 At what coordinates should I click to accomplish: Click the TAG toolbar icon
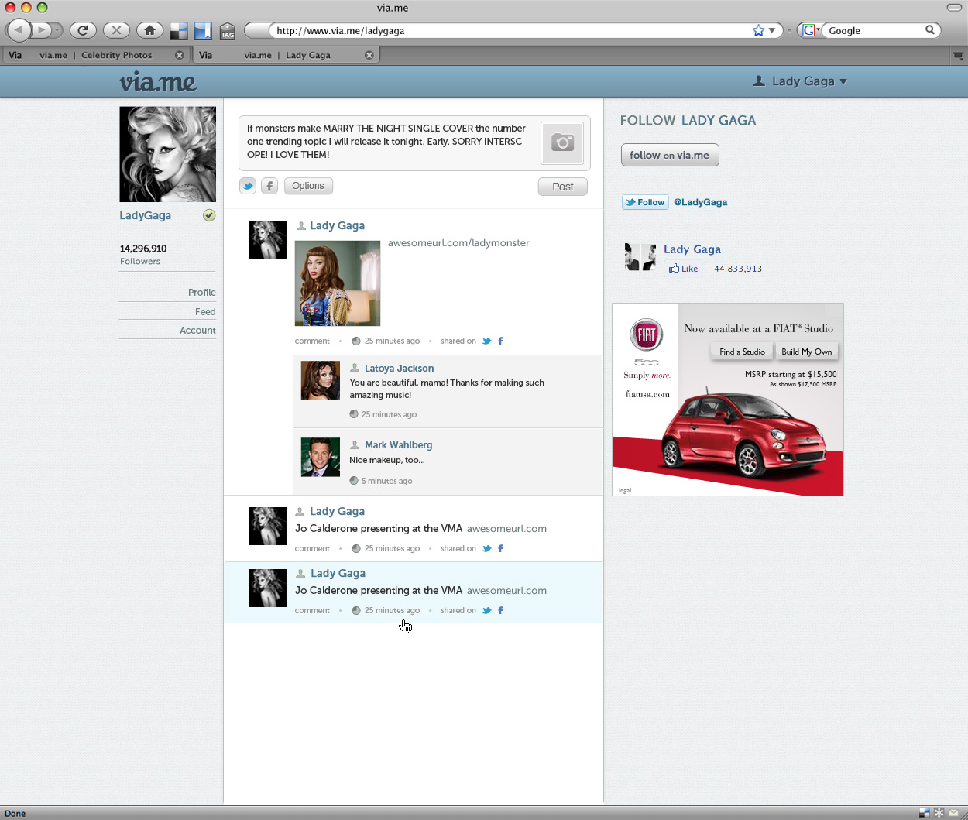coord(227,31)
